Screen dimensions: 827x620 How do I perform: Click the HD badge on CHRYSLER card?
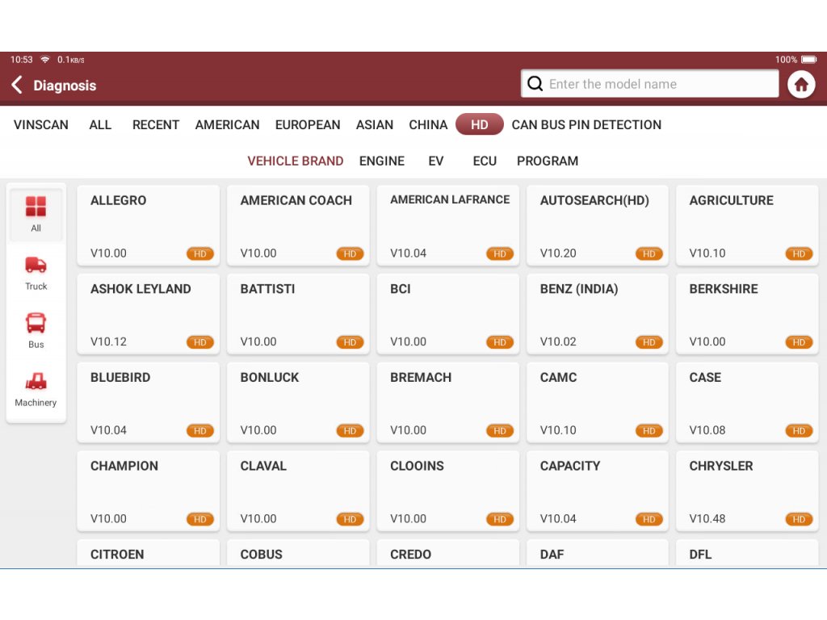point(799,519)
